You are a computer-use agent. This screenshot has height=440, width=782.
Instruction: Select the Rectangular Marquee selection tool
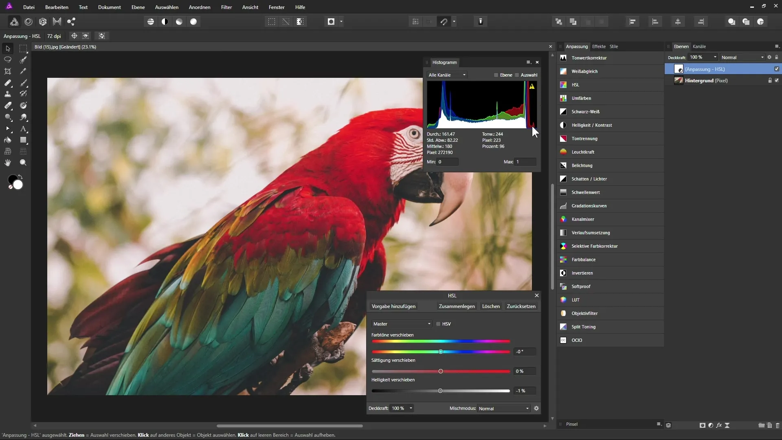click(23, 48)
